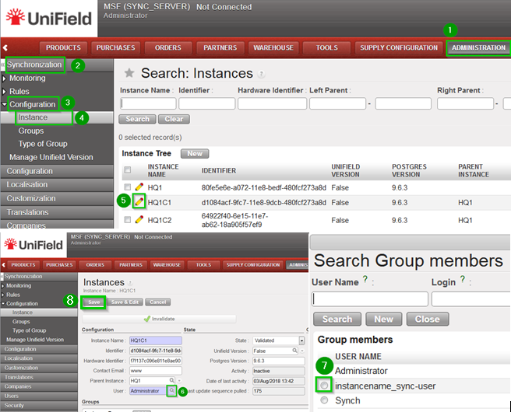
Task: Select the instancename_sync-user radio button
Action: pyautogui.click(x=324, y=386)
